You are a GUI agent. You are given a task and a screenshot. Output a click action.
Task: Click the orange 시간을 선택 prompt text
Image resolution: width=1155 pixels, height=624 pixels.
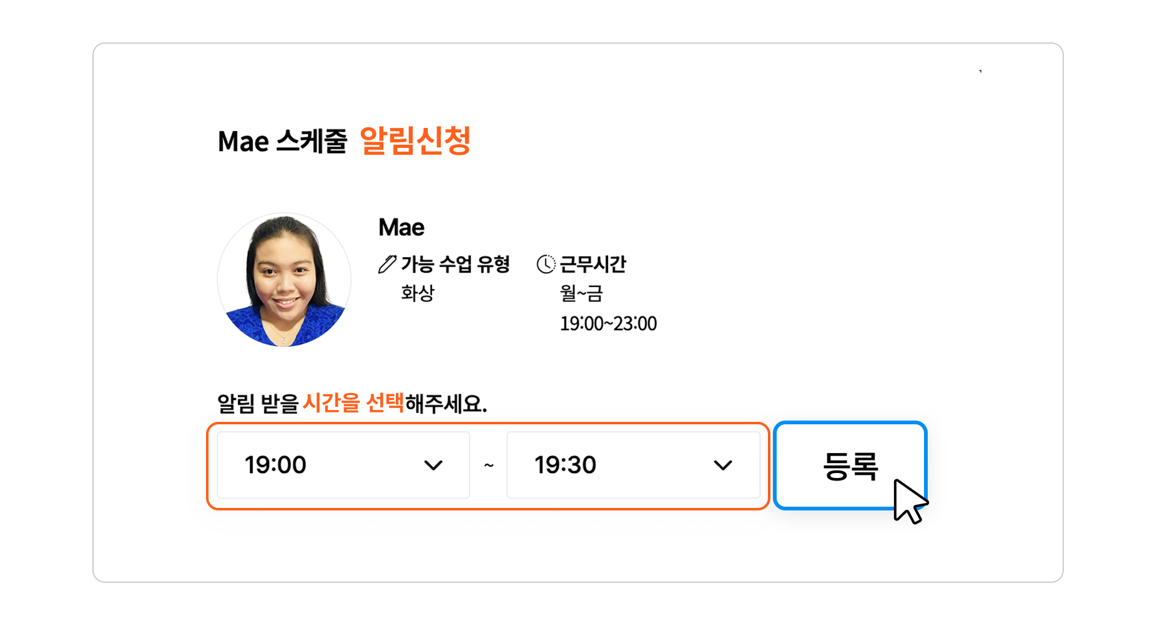click(x=353, y=403)
